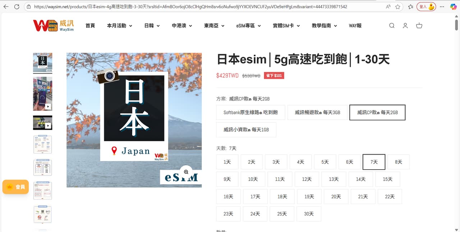Open browser favorites list icon
The height and width of the screenshot is (232, 460).
pos(410,6)
